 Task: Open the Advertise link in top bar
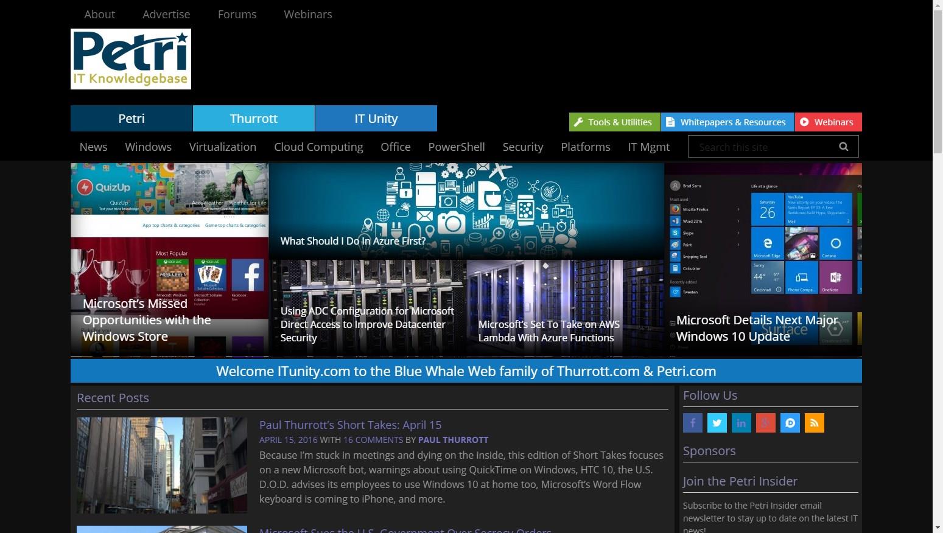coord(166,14)
